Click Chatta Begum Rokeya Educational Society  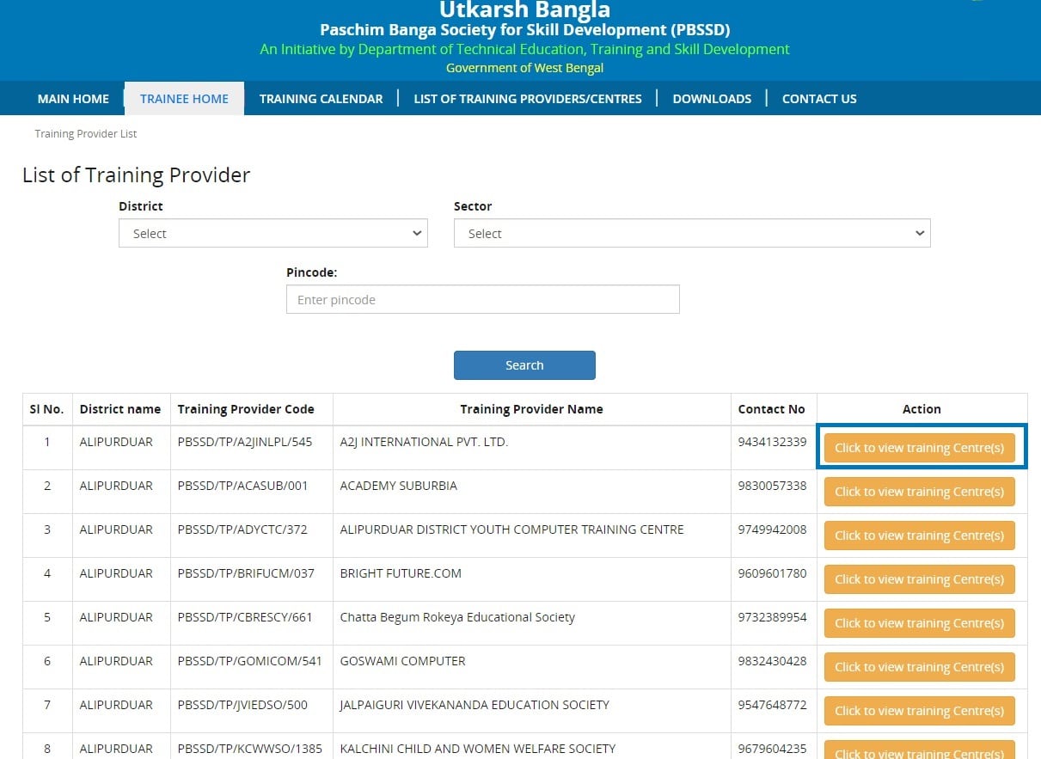457,617
